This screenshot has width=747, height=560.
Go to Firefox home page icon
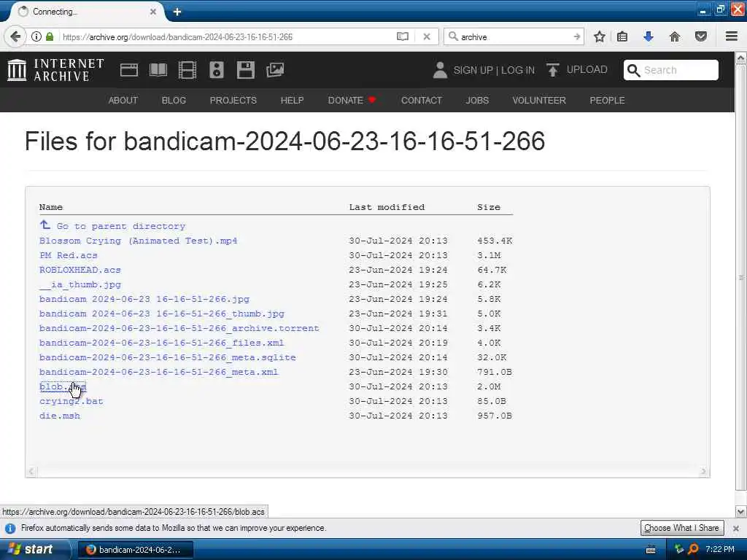click(675, 36)
